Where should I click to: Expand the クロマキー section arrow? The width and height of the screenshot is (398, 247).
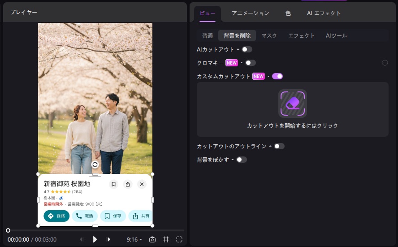[242, 63]
